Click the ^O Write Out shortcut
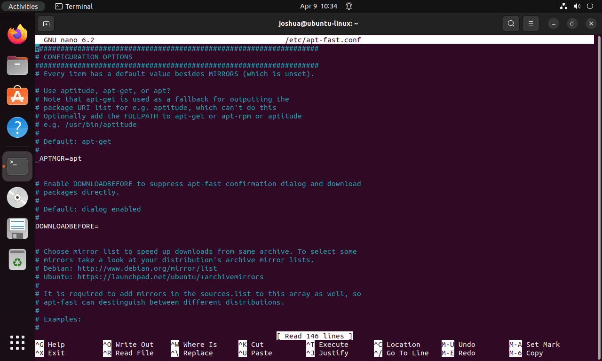This screenshot has height=361, width=602. coord(128,345)
